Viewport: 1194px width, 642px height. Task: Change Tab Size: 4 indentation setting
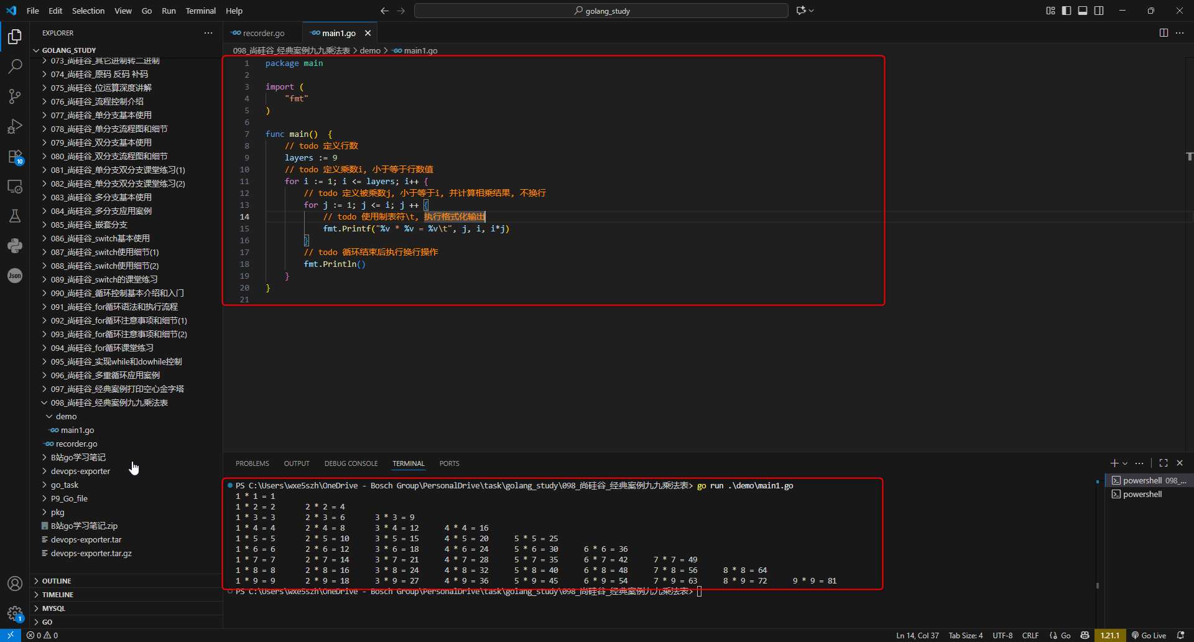(x=966, y=635)
